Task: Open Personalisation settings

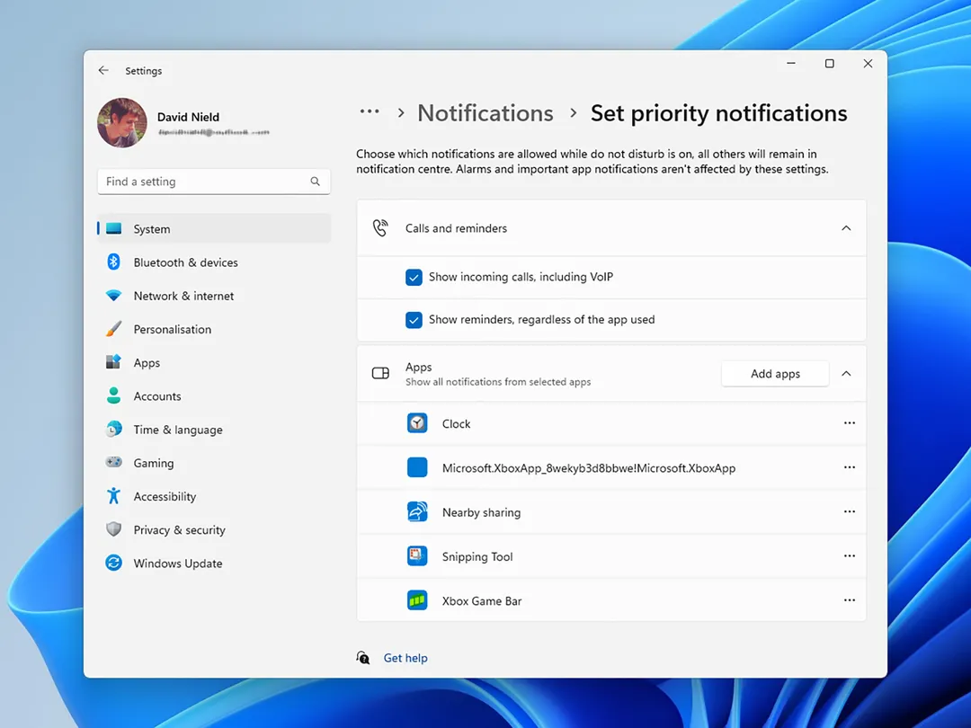Action: pyautogui.click(x=214, y=329)
